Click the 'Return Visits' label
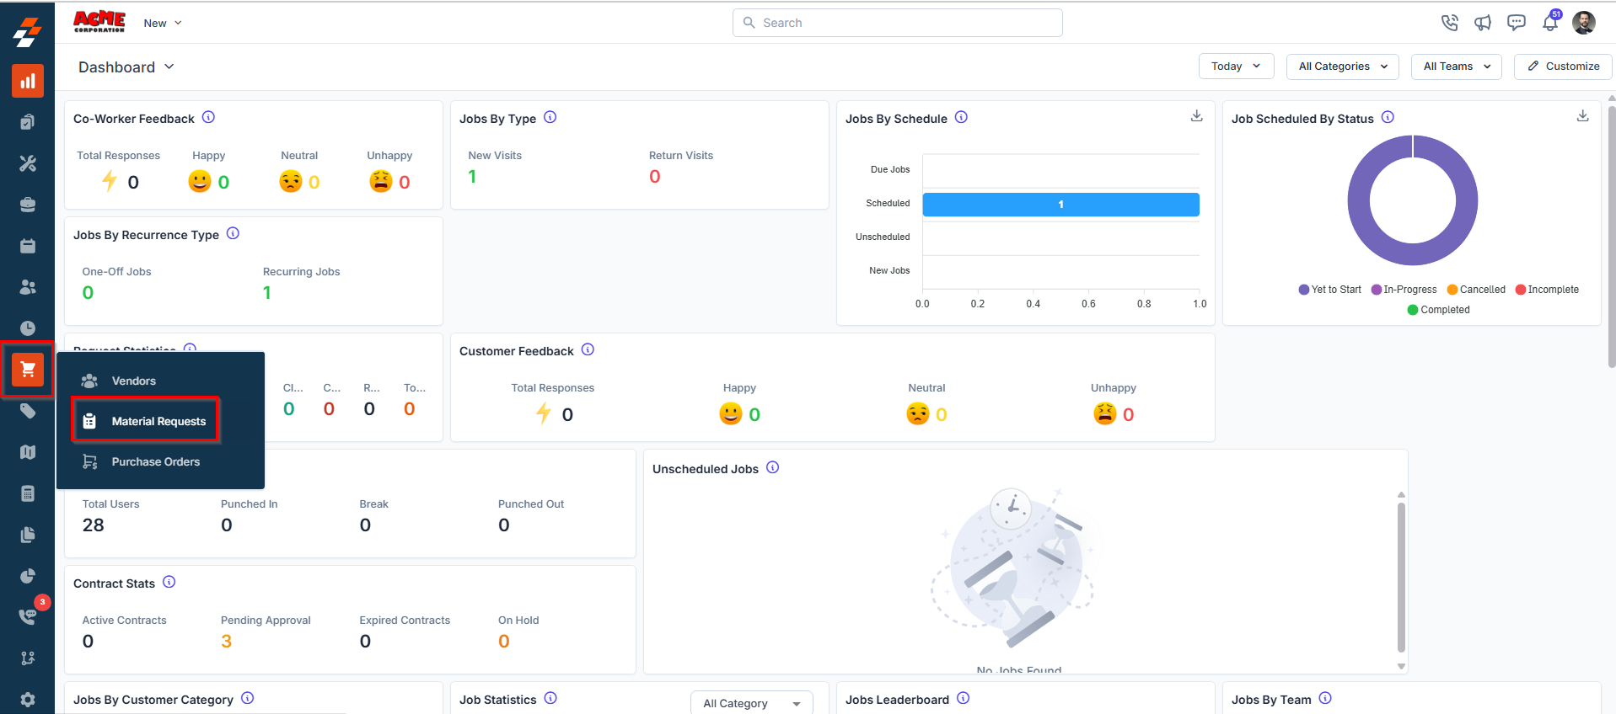 tap(681, 156)
